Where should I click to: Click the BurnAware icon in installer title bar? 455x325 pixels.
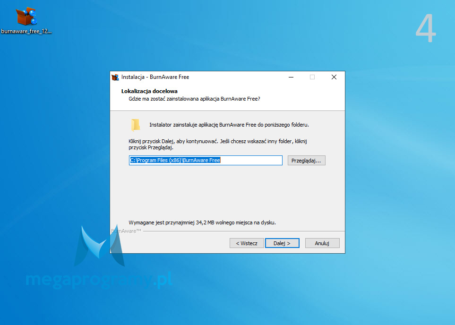point(115,77)
